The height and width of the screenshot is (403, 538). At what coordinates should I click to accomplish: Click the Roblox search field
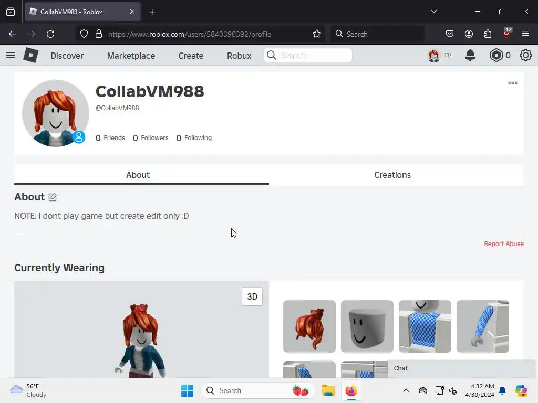click(308, 55)
